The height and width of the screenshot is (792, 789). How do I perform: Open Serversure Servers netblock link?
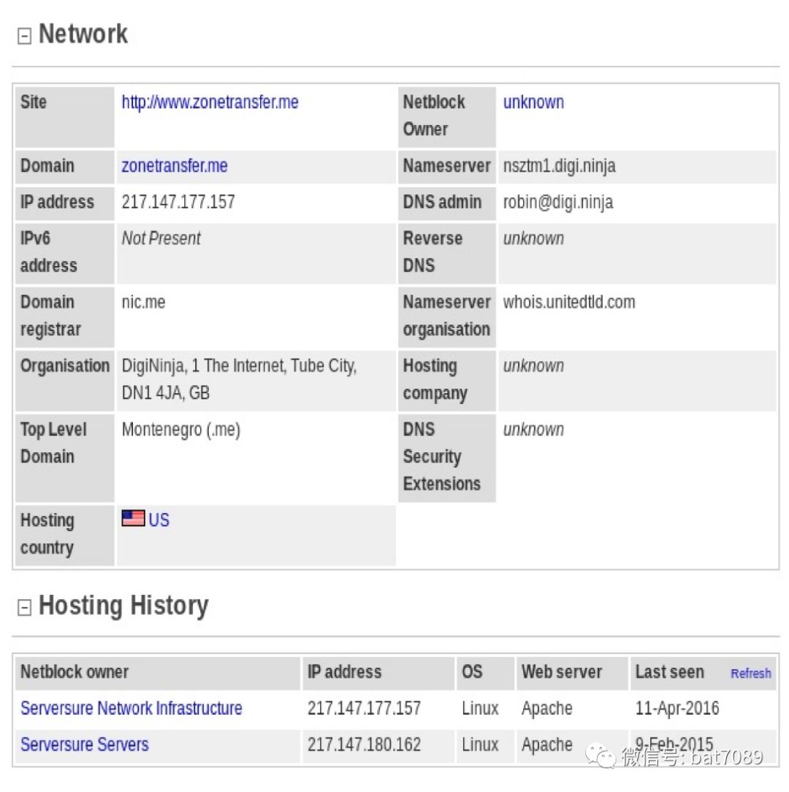tap(84, 745)
